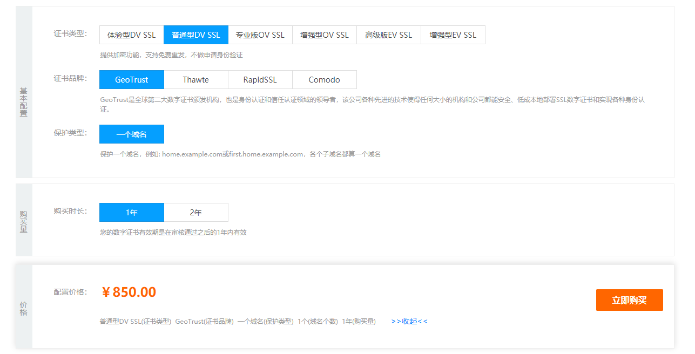Image resolution: width=695 pixels, height=354 pixels.
Task: Switch the certificate brand to Comodo
Action: pos(324,80)
